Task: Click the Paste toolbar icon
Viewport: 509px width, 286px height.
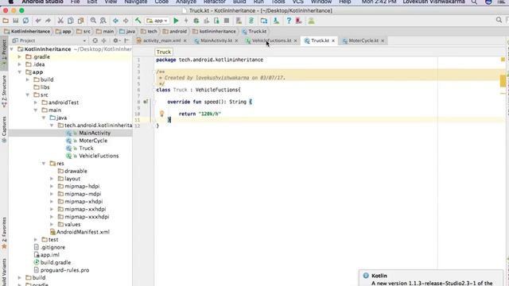Action: (80, 21)
